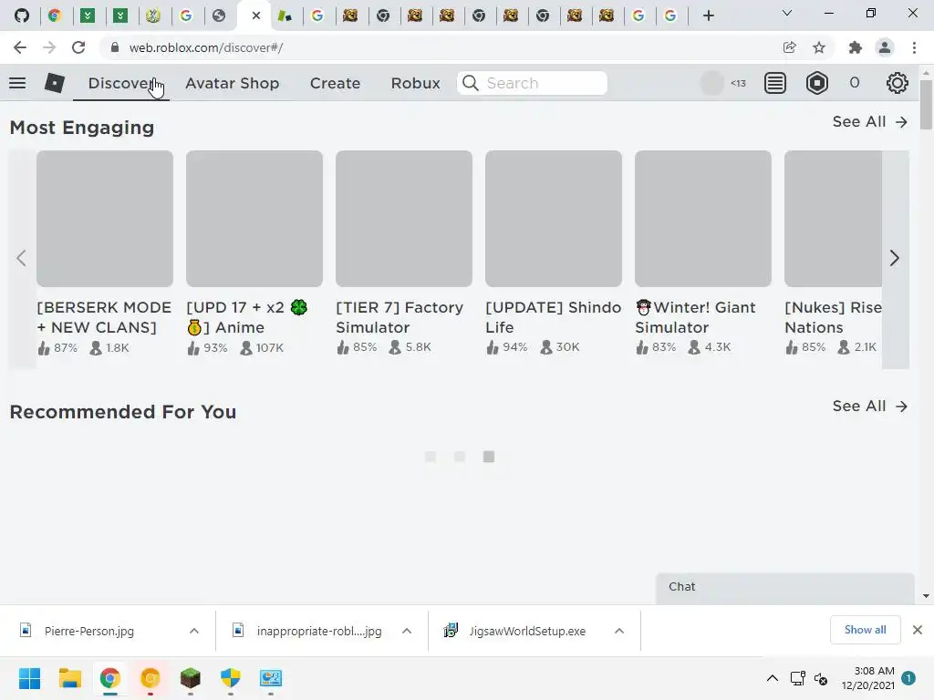Expand options for Pierre-Person.jpg download
The width and height of the screenshot is (934, 700).
pos(194,631)
